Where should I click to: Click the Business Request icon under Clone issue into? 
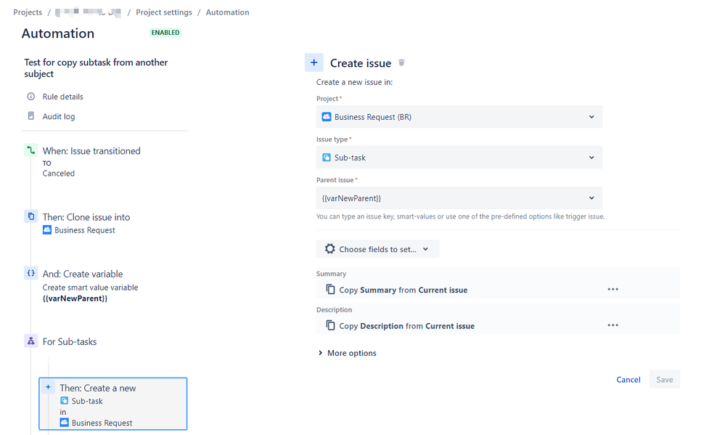point(47,229)
